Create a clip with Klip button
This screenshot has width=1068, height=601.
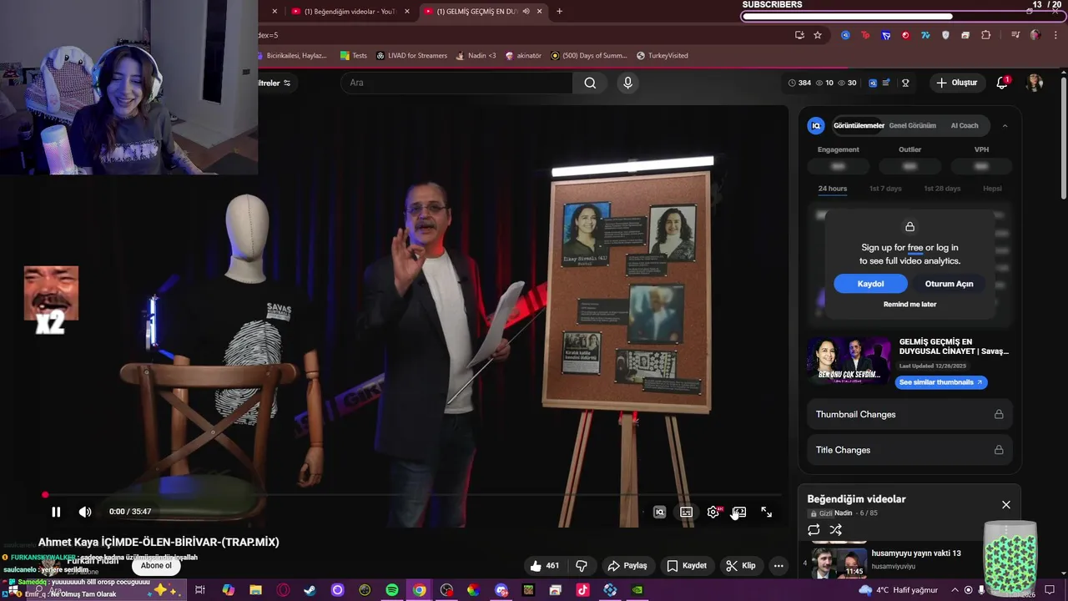coord(741,565)
